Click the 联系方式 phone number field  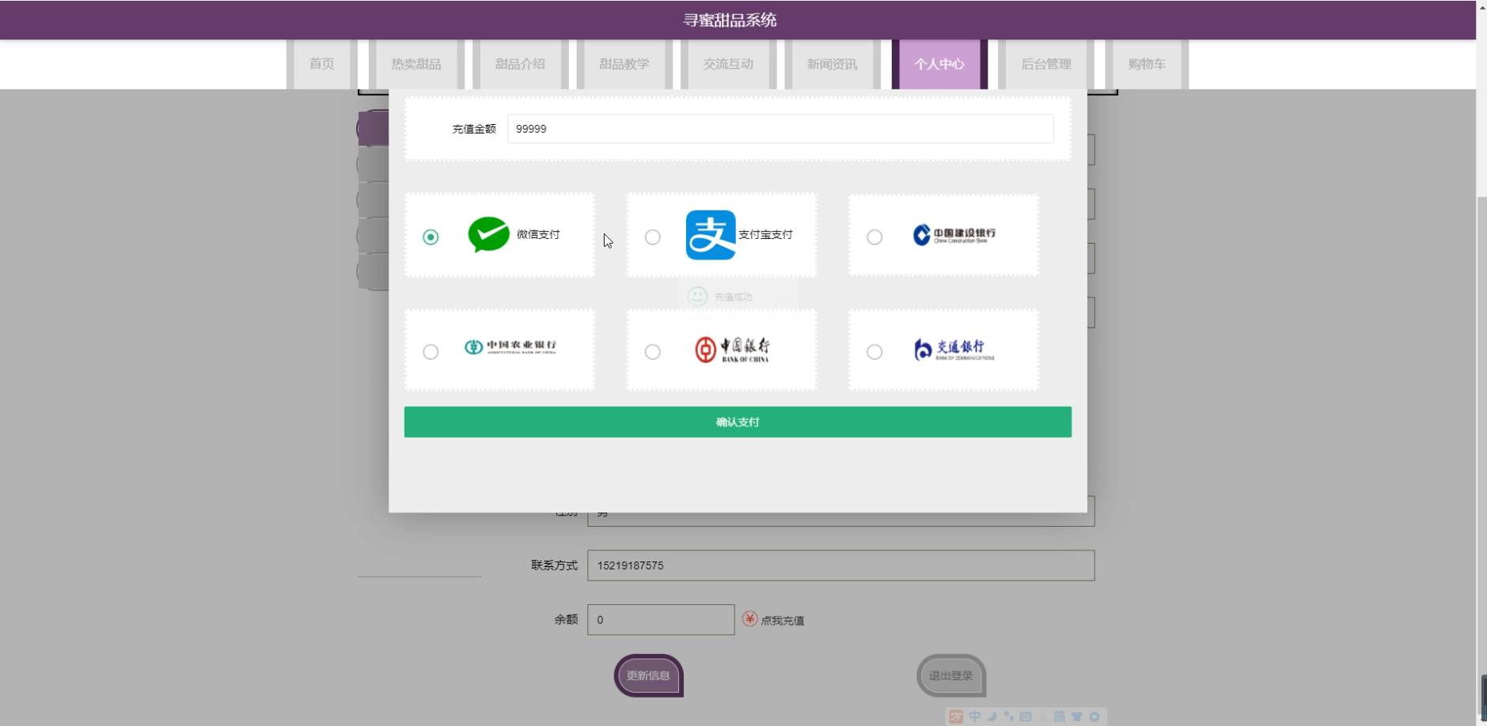point(841,565)
